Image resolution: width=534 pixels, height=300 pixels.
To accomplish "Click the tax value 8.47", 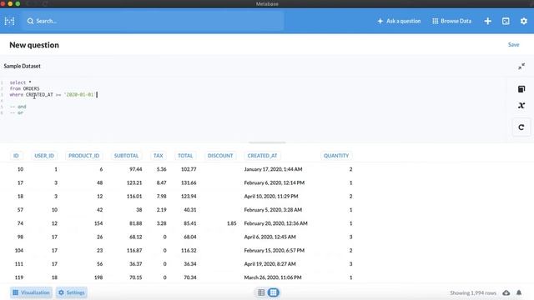I will pos(161,182).
